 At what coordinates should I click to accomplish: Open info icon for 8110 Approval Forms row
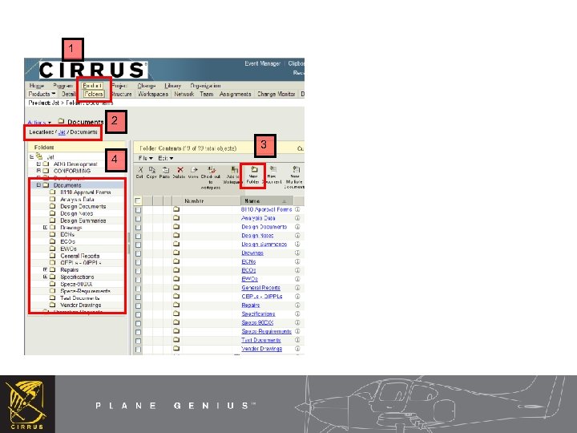(x=297, y=209)
